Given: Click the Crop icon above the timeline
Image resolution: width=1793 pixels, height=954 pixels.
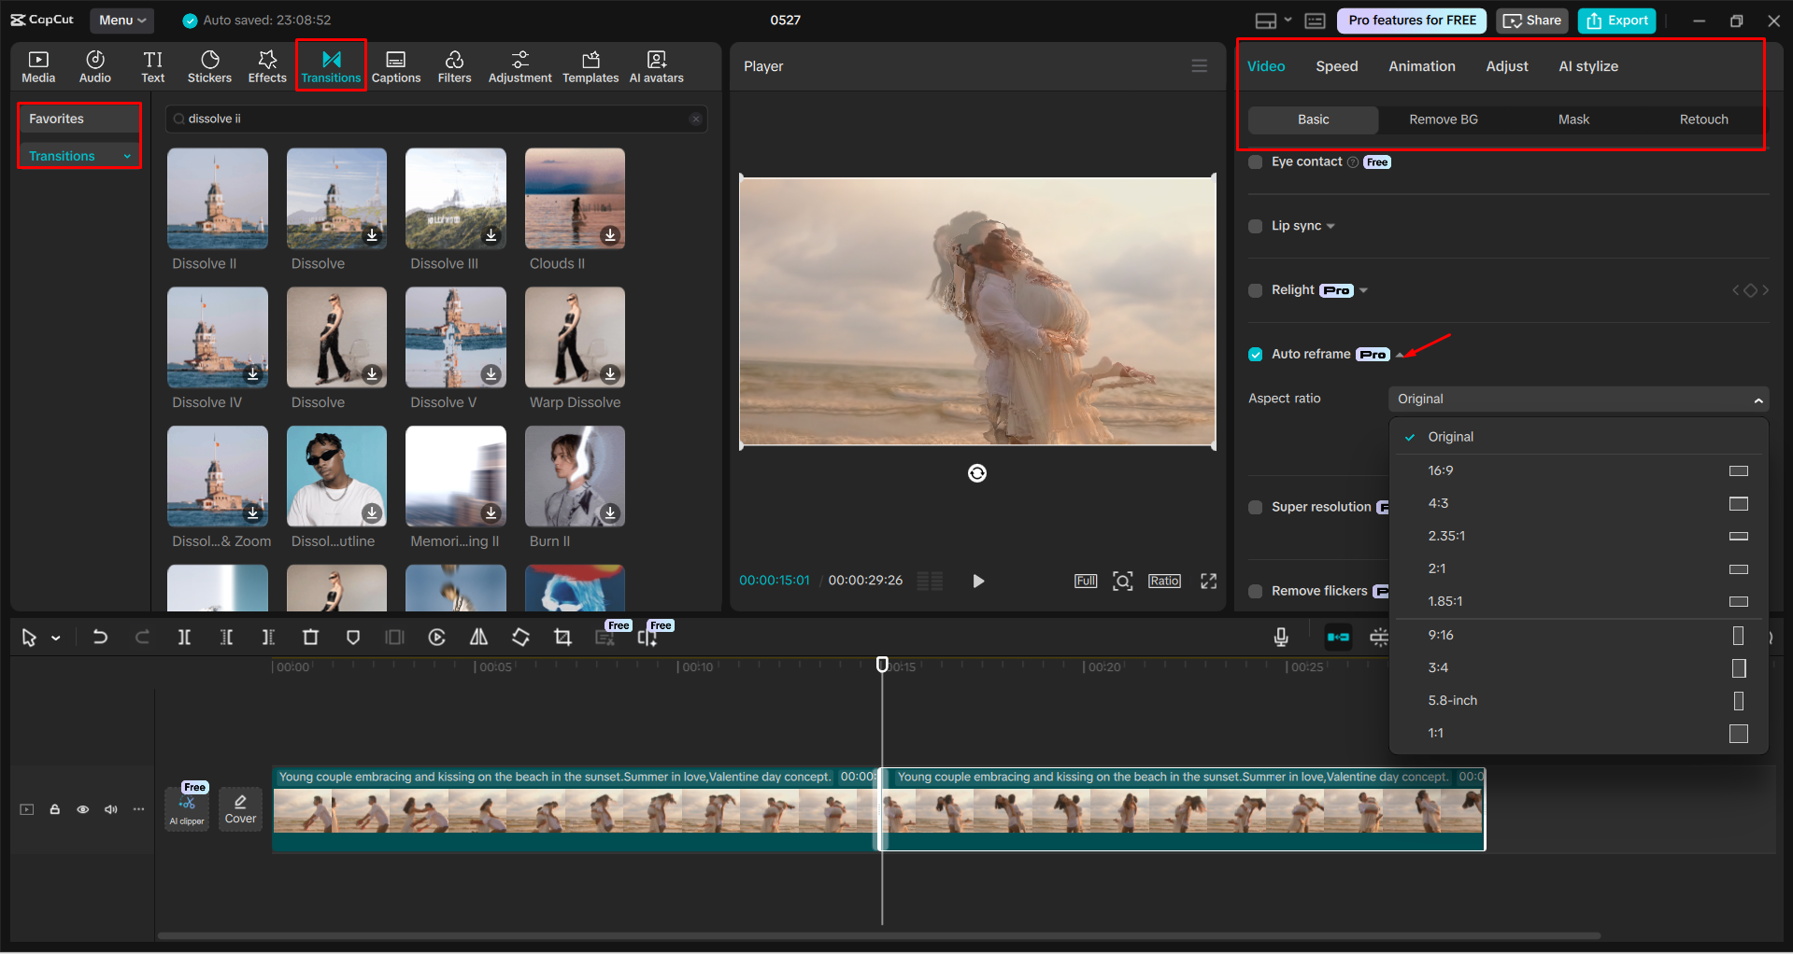Looking at the screenshot, I should 562,637.
